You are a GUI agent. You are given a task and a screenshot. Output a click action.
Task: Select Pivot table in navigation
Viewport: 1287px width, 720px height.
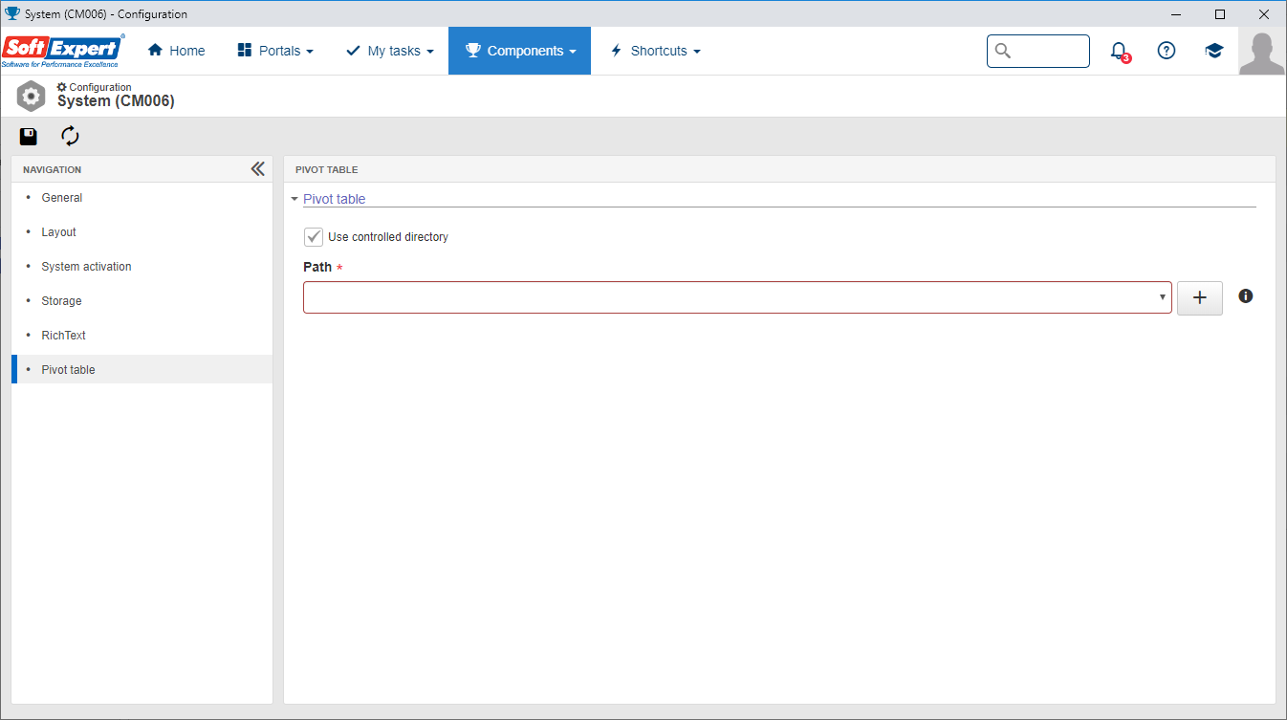pos(142,369)
